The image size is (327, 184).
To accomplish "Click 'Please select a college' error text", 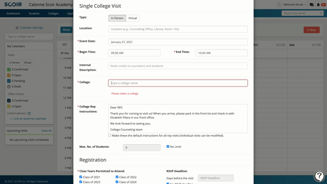I will click(125, 94).
